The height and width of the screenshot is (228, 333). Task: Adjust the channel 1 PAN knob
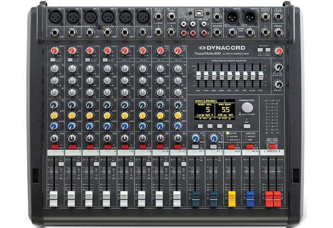54,138
